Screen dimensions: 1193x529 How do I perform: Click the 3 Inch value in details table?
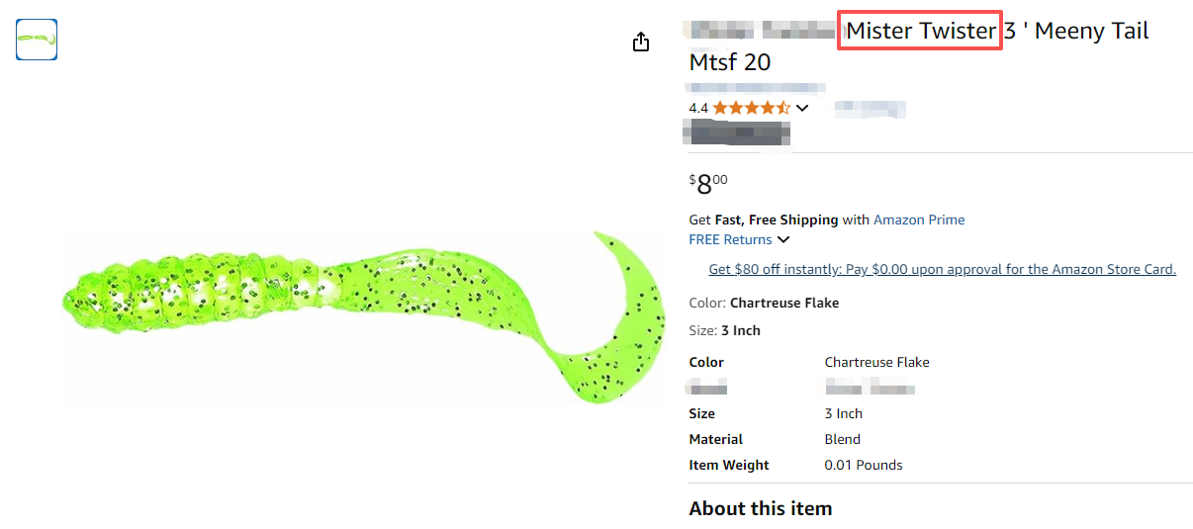coord(843,413)
